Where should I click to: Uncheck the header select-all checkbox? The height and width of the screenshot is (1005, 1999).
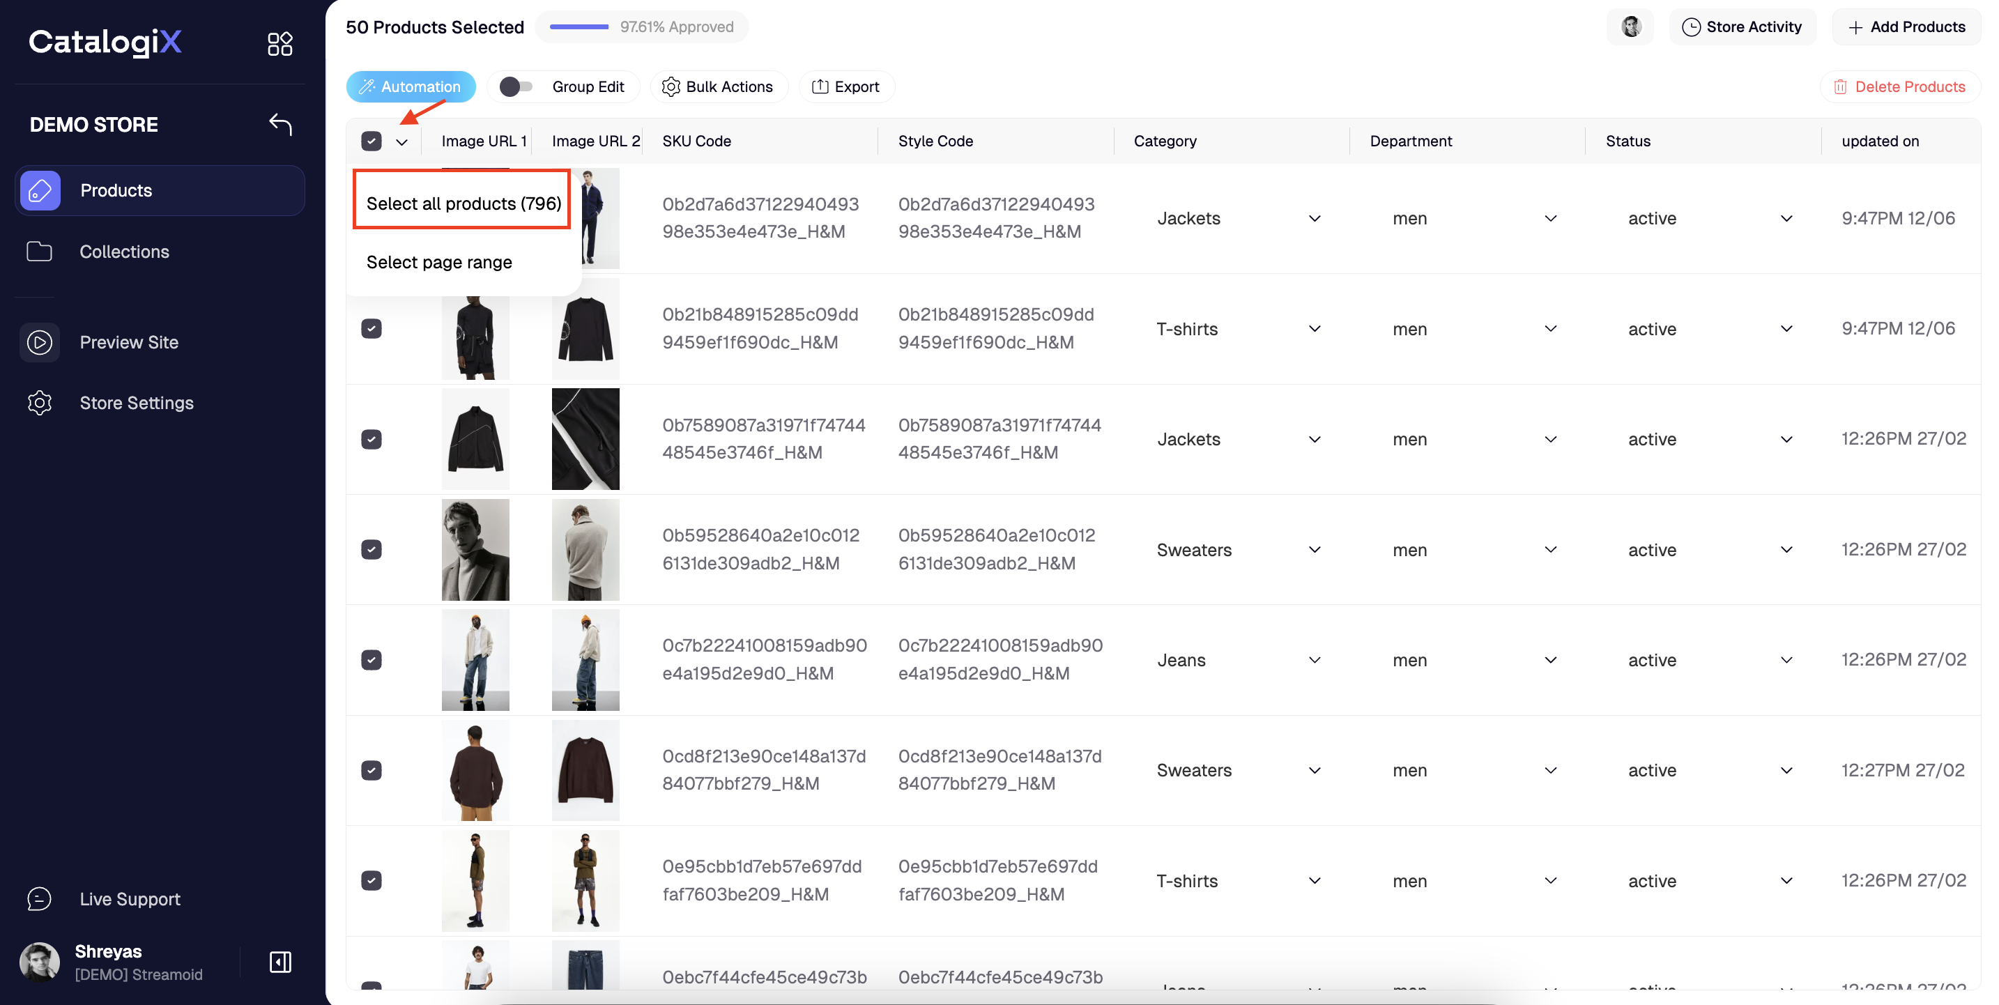[x=371, y=141]
